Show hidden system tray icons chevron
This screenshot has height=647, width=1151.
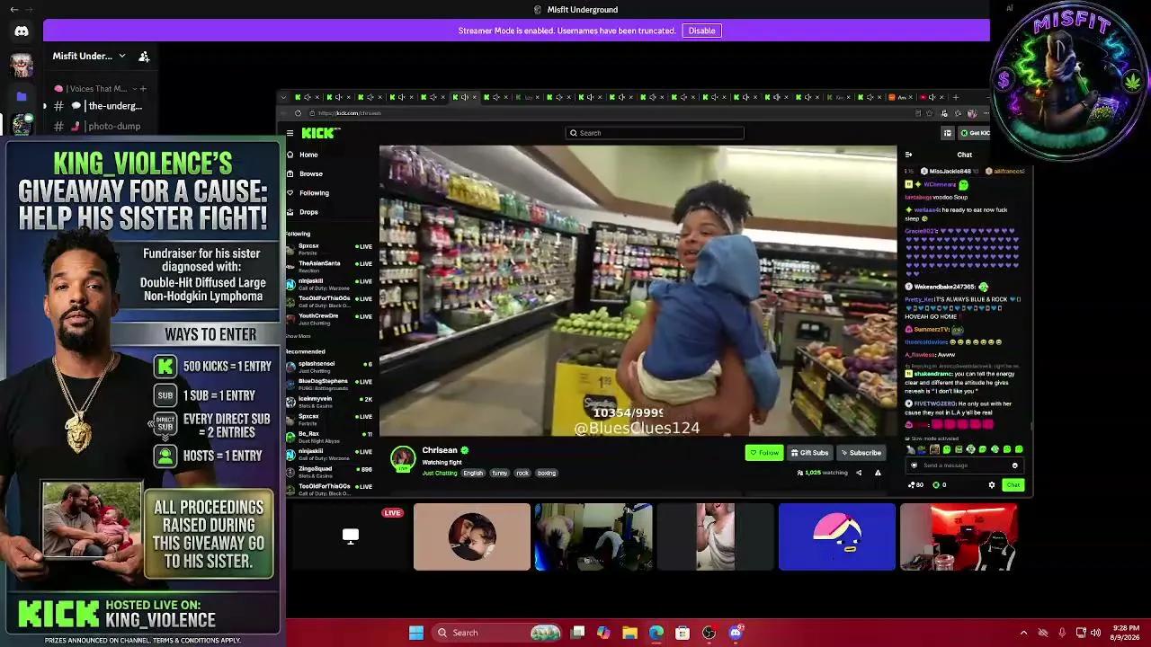pyautogui.click(x=1023, y=633)
